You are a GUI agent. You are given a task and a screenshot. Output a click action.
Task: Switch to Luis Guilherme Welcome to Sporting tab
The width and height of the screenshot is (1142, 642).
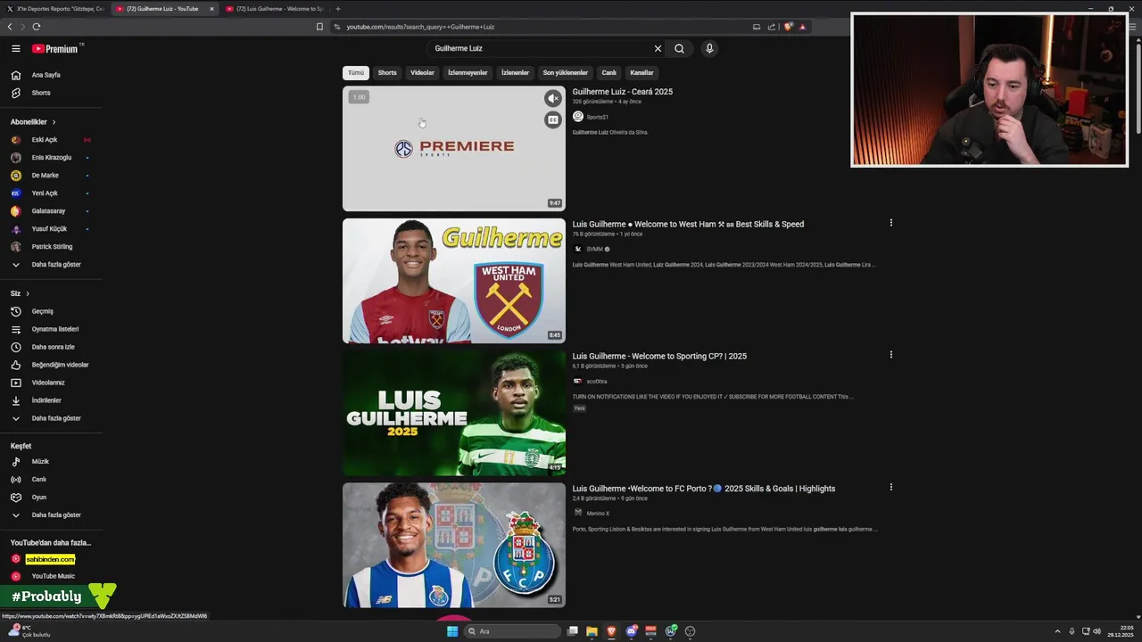tap(275, 9)
